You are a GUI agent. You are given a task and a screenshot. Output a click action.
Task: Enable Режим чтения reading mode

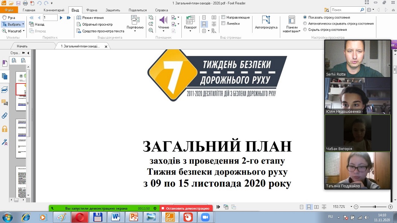(90, 18)
